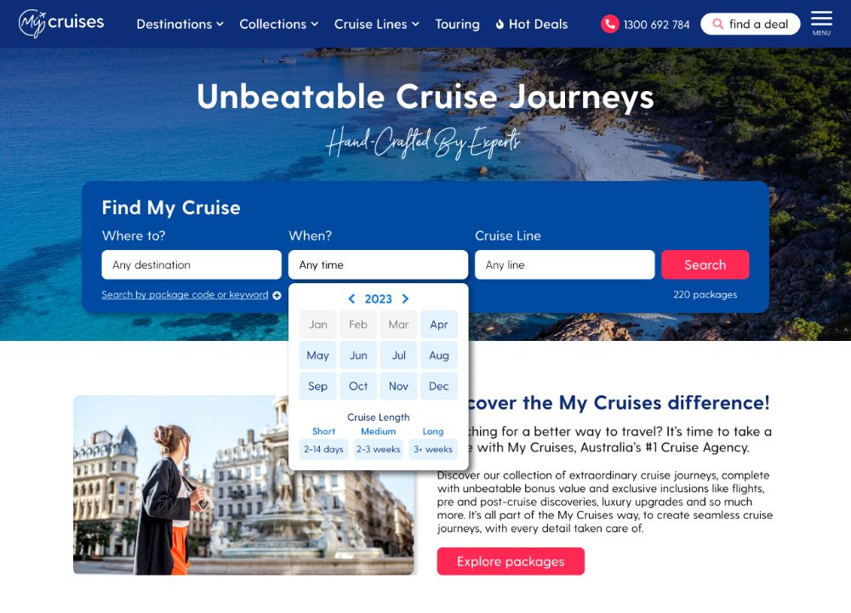Click the Hot Deals flame icon

pyautogui.click(x=500, y=24)
